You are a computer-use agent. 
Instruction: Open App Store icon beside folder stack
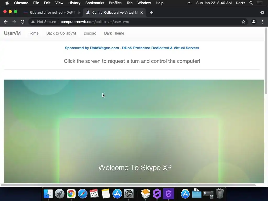pos(185,194)
